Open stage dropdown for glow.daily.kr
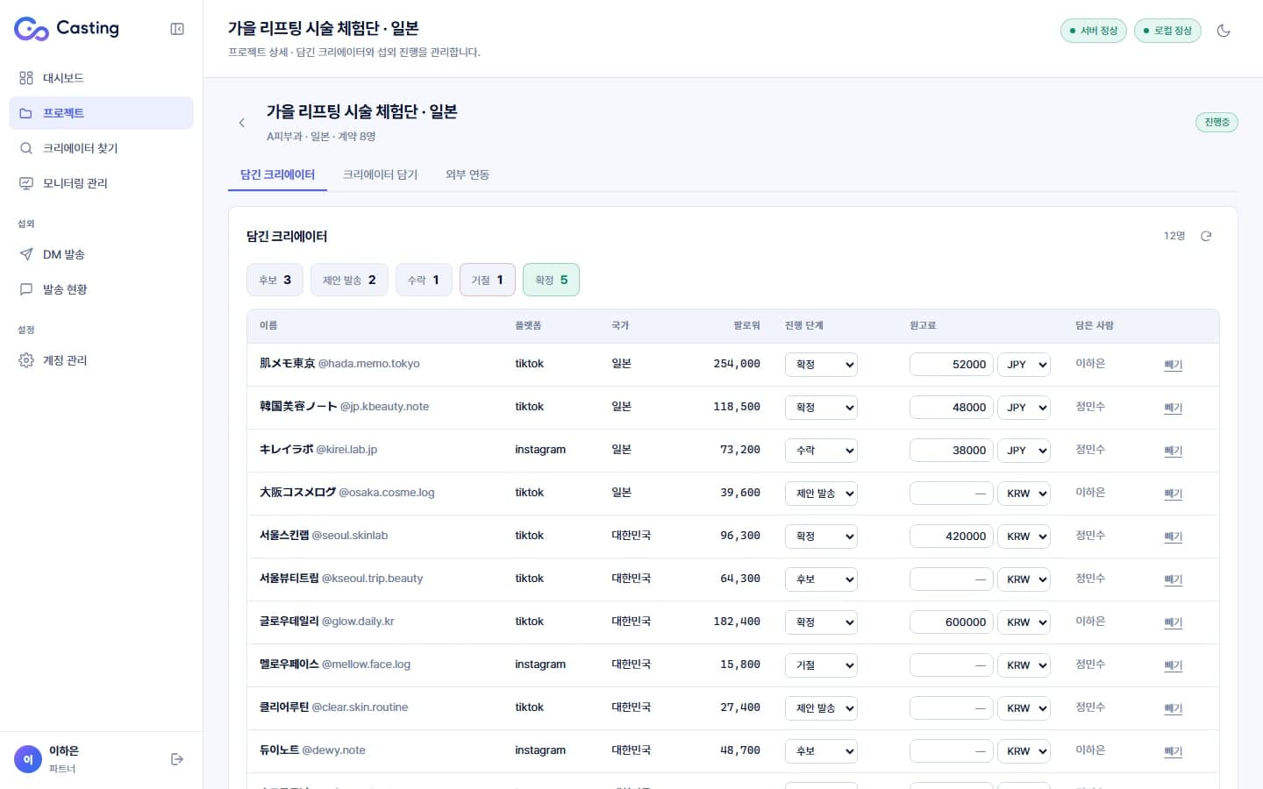Viewport: 1263px width, 789px height. (821, 622)
